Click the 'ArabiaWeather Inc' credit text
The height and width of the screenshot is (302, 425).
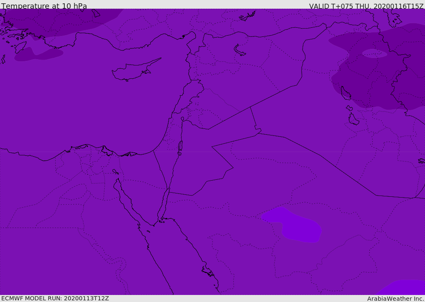coord(395,299)
